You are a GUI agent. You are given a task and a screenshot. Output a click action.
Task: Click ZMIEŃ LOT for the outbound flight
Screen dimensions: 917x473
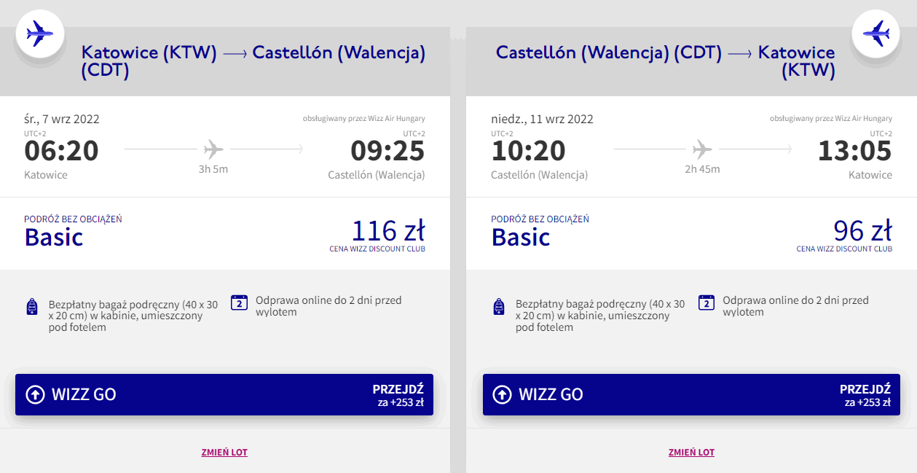pos(224,453)
